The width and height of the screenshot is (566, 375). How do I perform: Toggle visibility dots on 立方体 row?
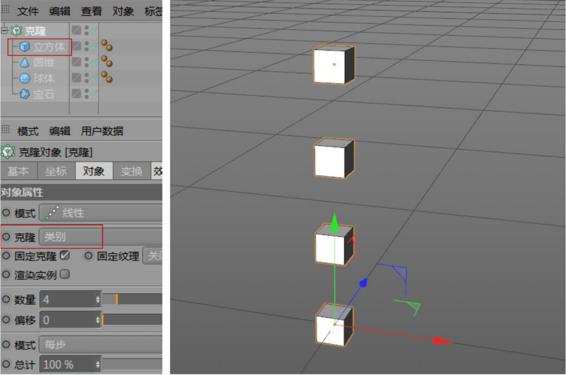point(86,47)
